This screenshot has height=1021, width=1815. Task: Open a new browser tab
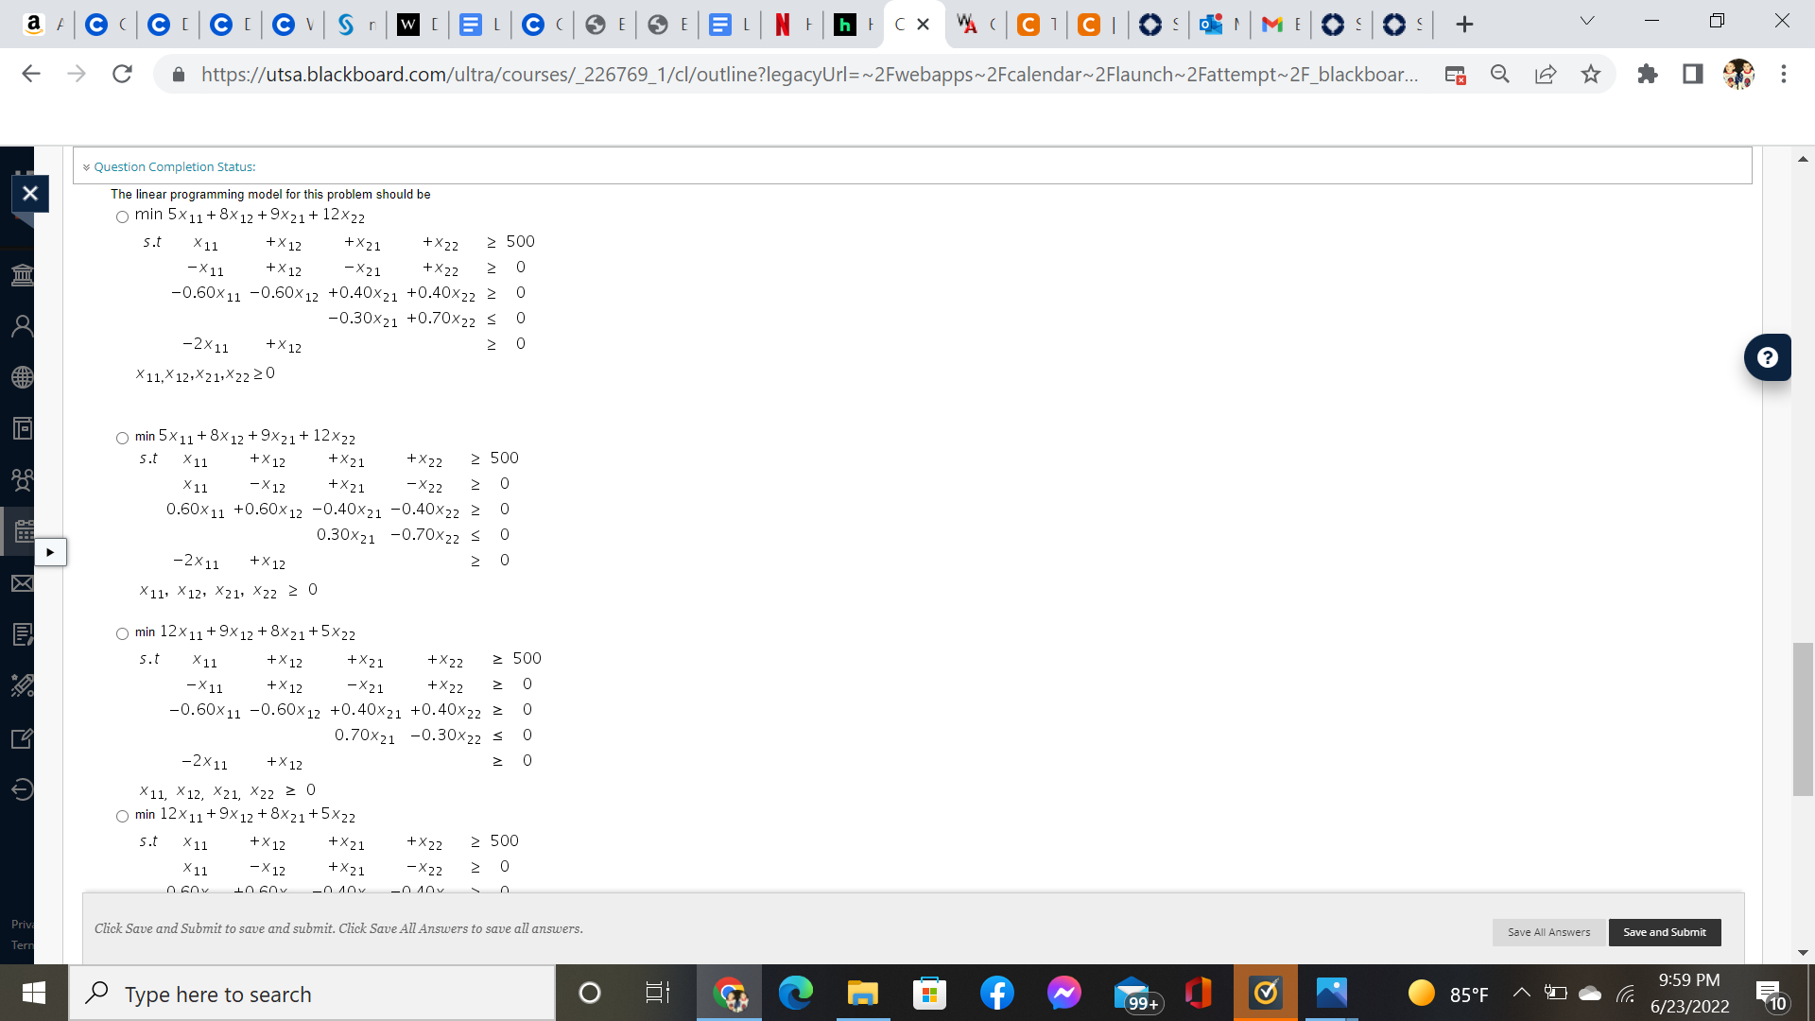point(1464,25)
